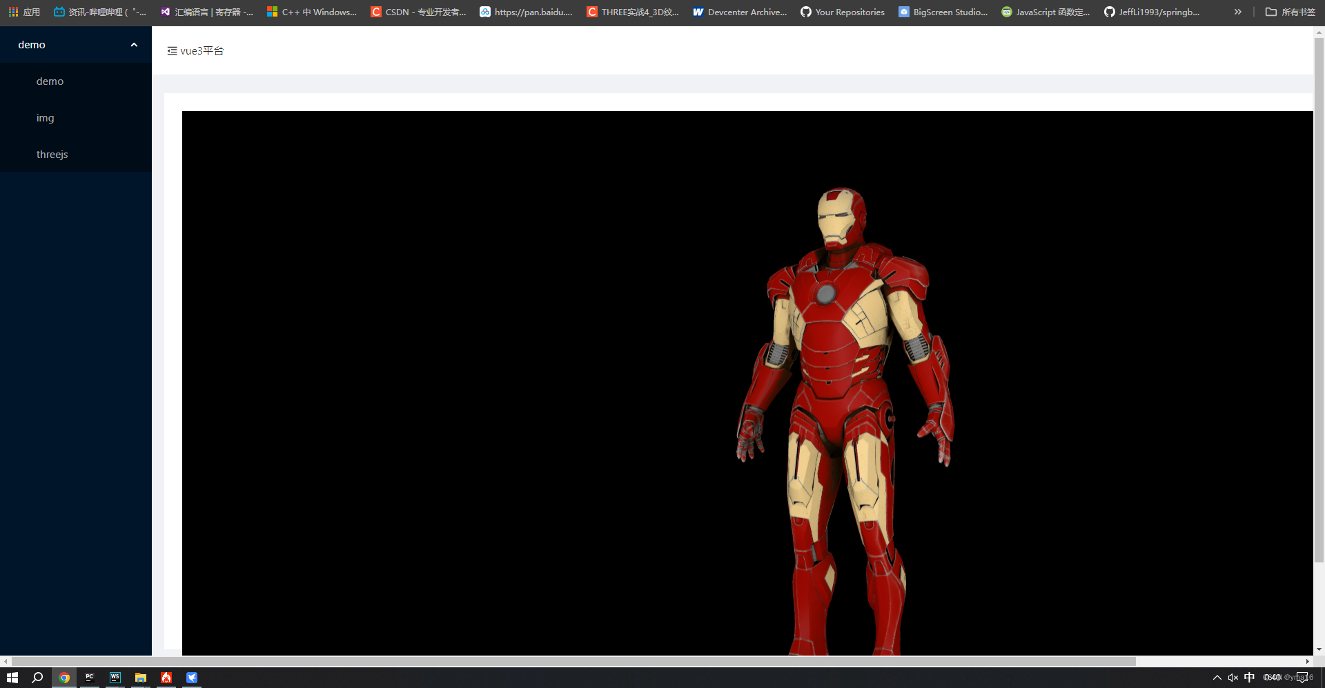The height and width of the screenshot is (688, 1325).
Task: Click the vue3平台 header title
Action: (202, 51)
